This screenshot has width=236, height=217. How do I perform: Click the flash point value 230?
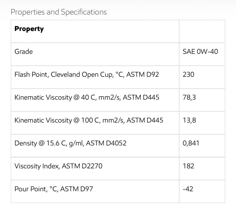(189, 74)
